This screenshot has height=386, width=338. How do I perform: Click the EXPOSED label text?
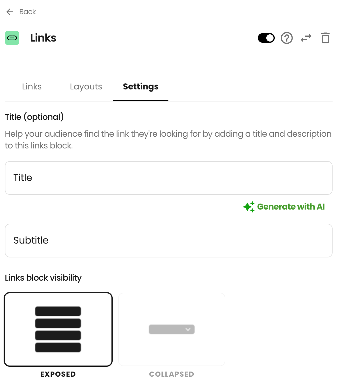coord(58,374)
